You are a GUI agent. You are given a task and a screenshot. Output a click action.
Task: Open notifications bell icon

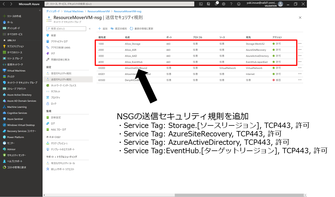216,4
